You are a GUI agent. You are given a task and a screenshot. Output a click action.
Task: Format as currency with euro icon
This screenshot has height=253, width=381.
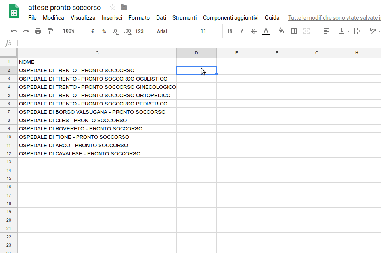93,31
